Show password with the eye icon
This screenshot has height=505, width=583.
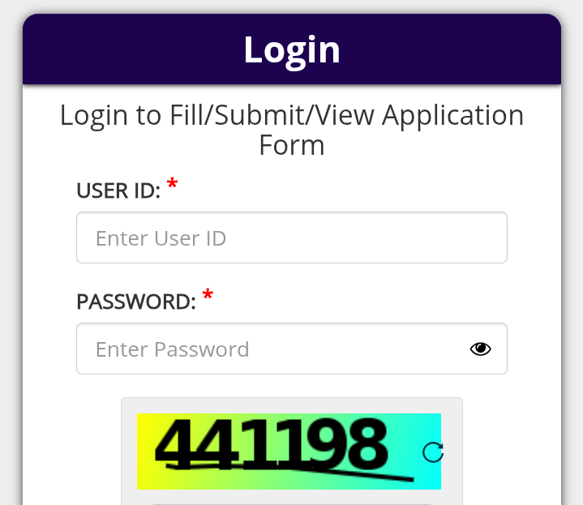pyautogui.click(x=481, y=349)
